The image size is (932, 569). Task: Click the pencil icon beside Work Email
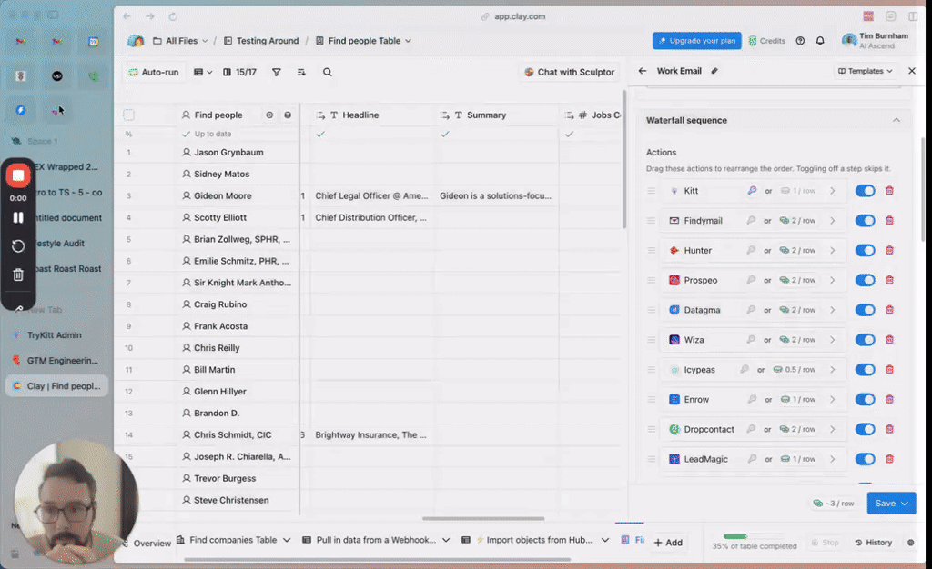point(714,71)
